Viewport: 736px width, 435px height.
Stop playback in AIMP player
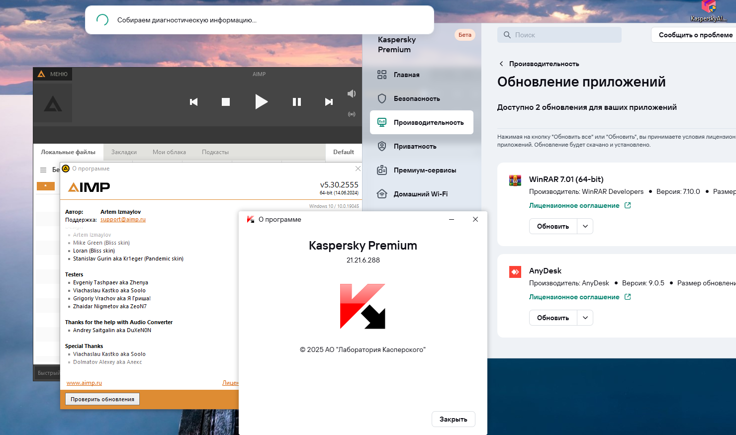pyautogui.click(x=226, y=102)
